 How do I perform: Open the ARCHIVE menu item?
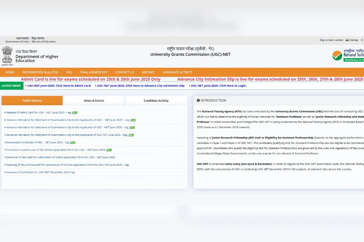click(148, 72)
